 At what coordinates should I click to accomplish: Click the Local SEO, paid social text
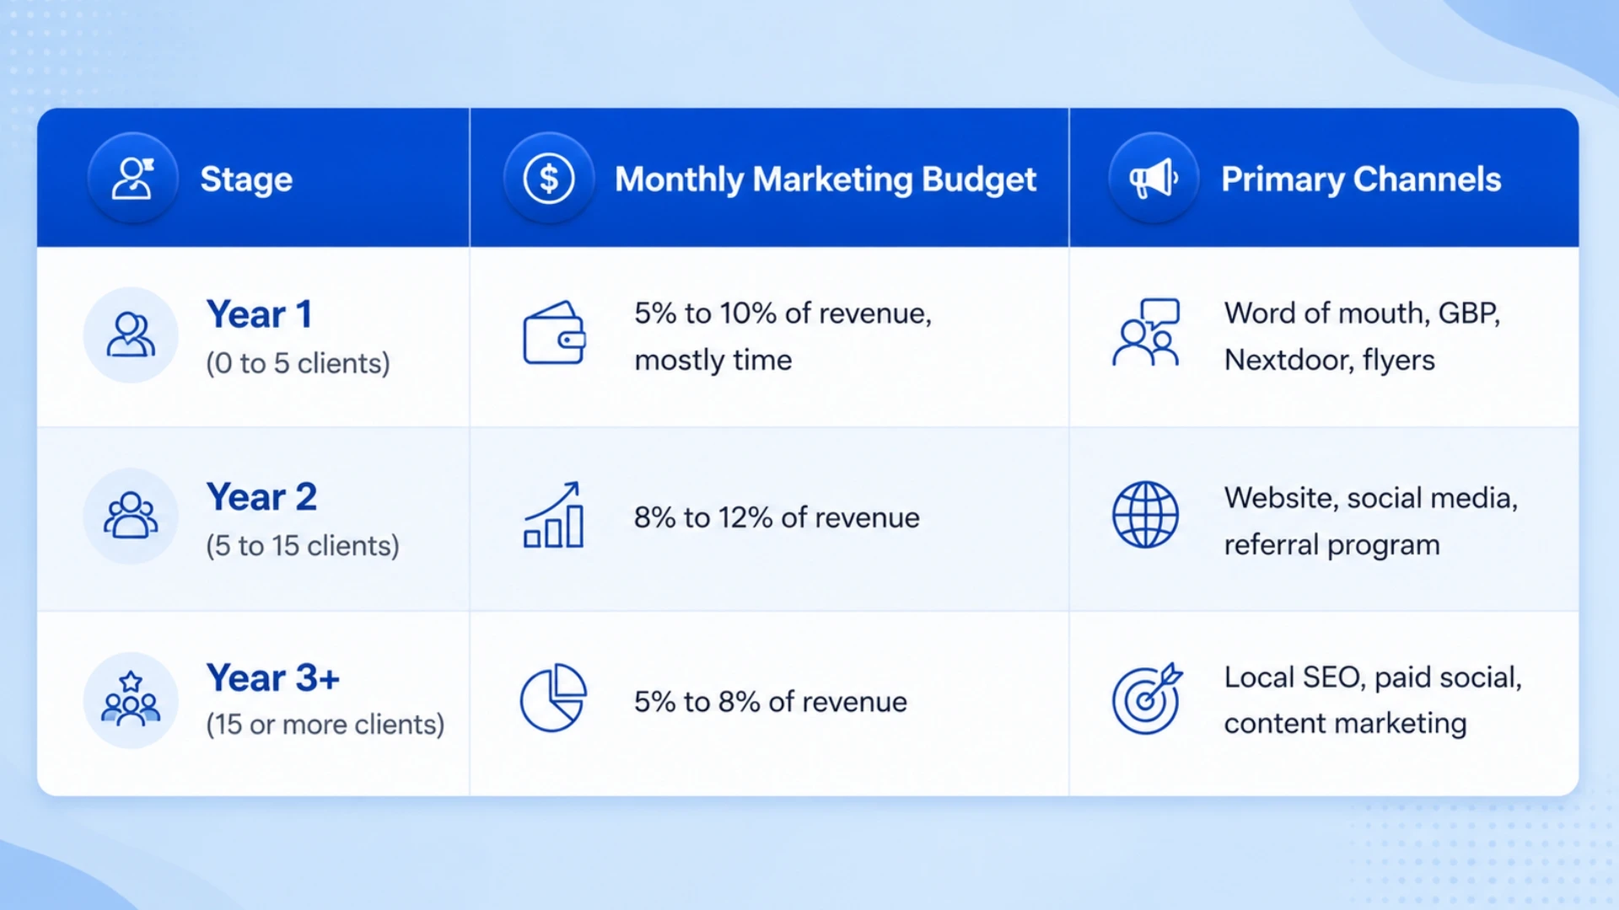(x=1373, y=677)
